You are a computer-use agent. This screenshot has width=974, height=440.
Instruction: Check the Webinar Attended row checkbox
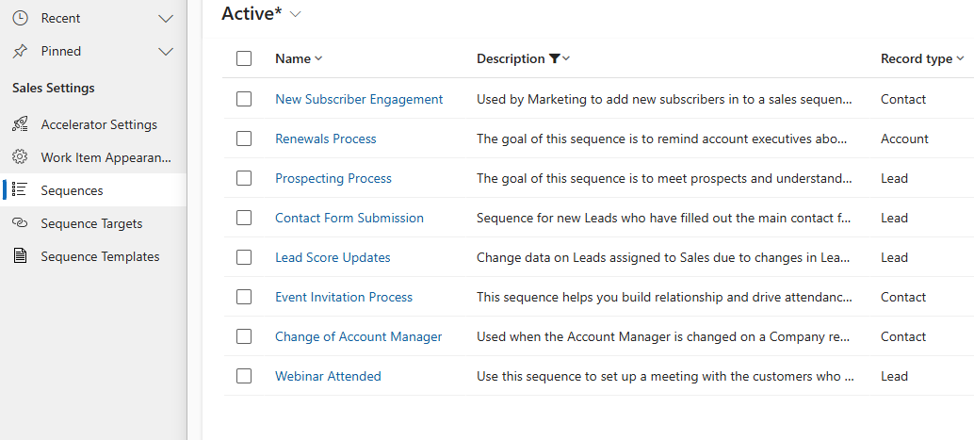pyautogui.click(x=244, y=376)
